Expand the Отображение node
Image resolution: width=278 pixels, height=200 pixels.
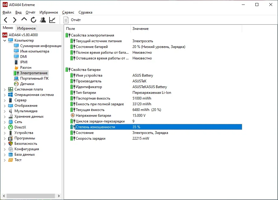pos(5,106)
